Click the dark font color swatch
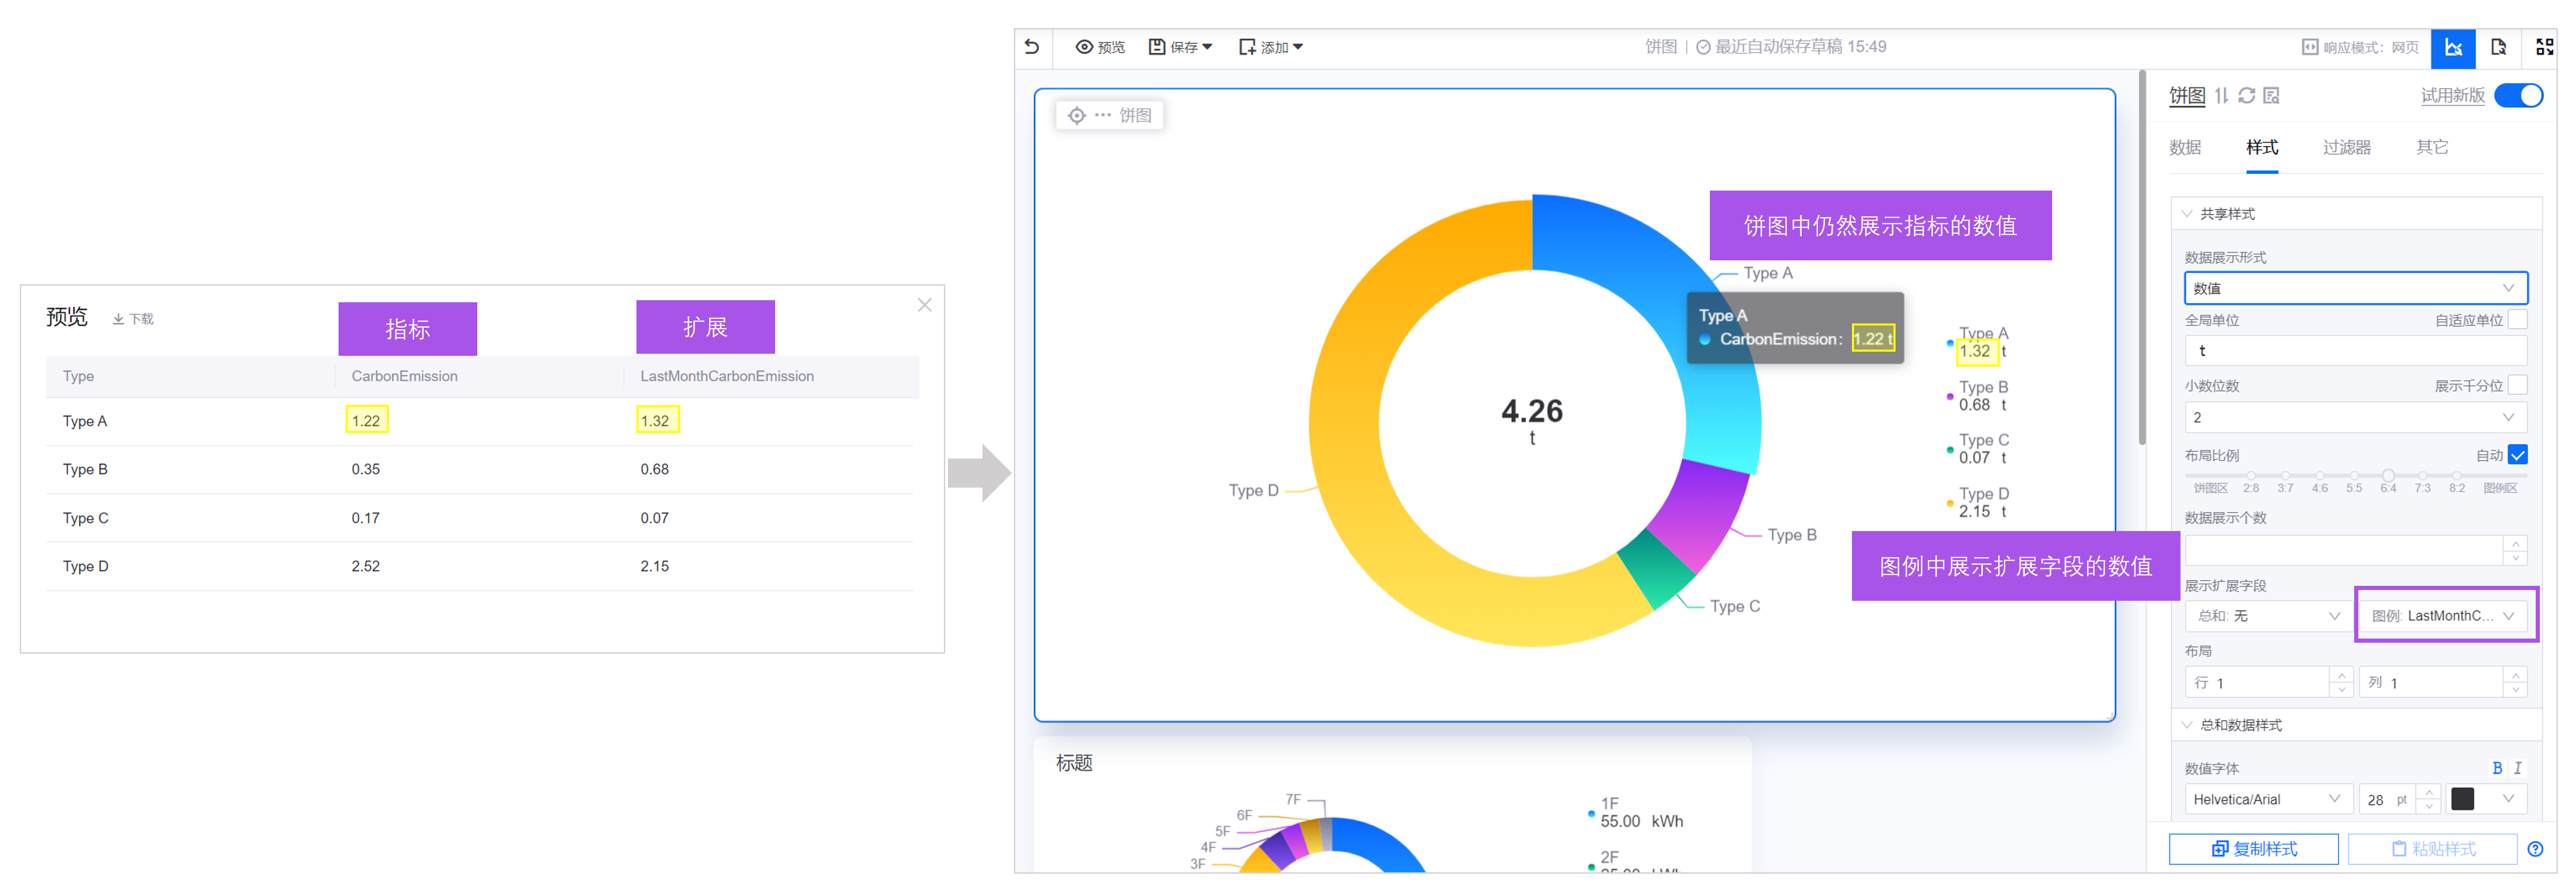Viewport: 2576px width, 891px height. 2463,799
